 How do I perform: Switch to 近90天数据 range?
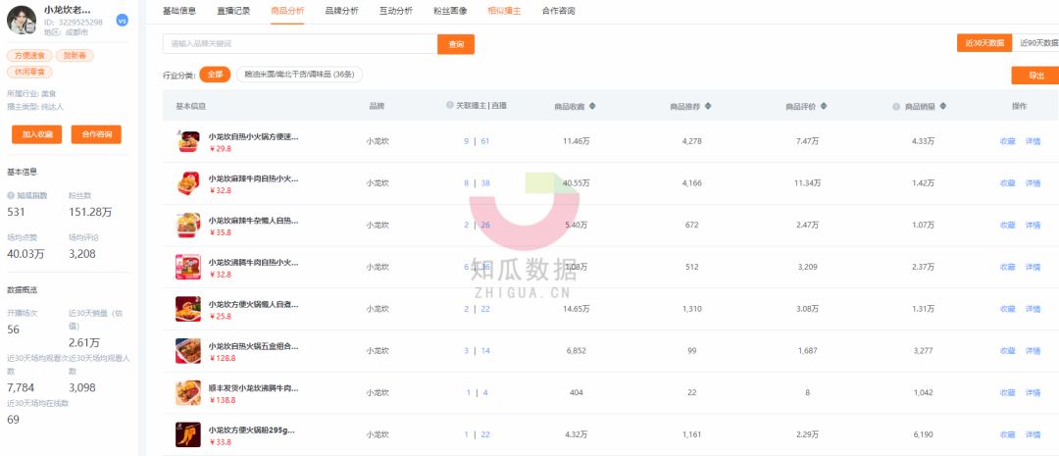1036,42
